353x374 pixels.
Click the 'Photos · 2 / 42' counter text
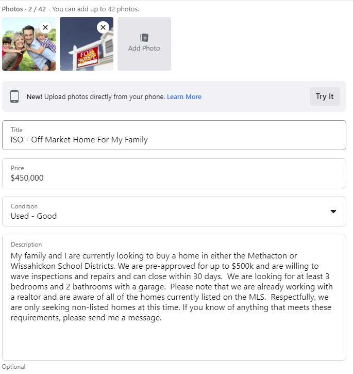24,9
